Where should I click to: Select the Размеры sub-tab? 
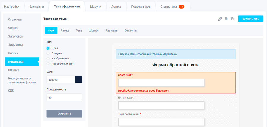112,30
